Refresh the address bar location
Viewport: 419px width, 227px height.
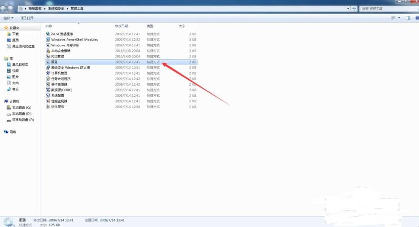(x=354, y=9)
